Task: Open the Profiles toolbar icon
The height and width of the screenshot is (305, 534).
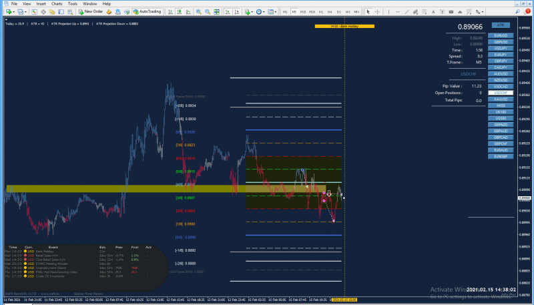Action: coord(20,11)
